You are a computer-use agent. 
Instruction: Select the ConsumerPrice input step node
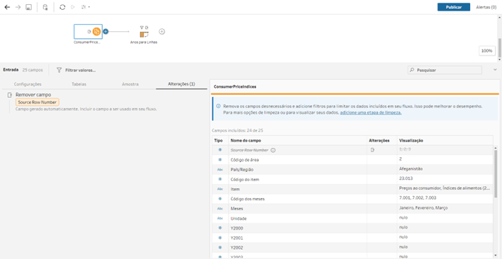88,31
